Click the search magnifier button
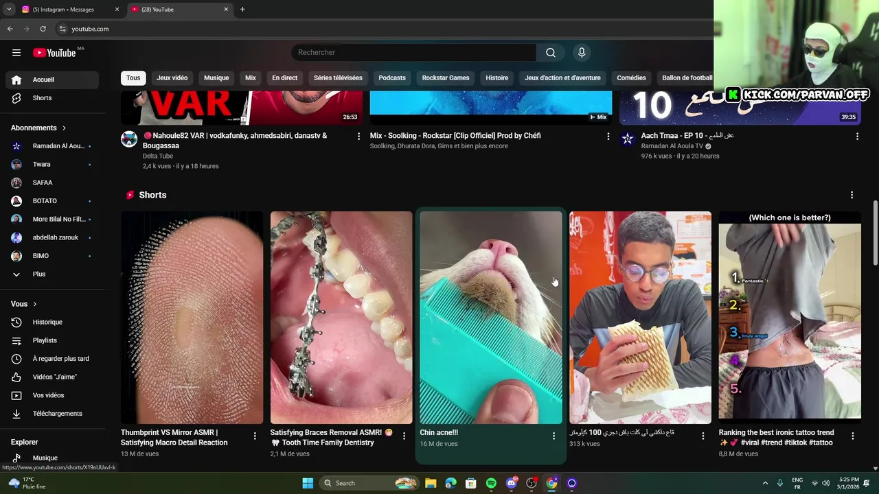Screen dimensions: 879x494 point(551,53)
